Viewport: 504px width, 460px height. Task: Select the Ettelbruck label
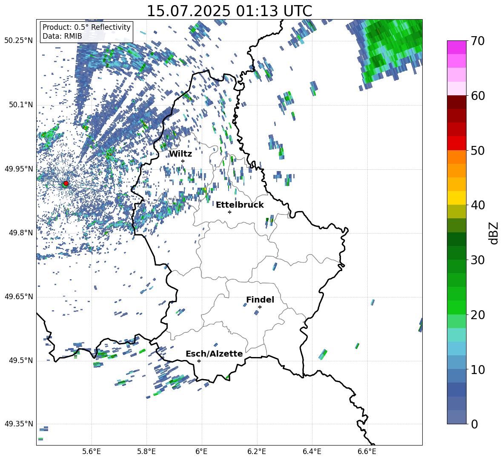click(x=240, y=205)
